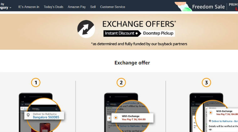Click the Doorstep Pickup label
This screenshot has width=238, height=132.
click(x=158, y=33)
